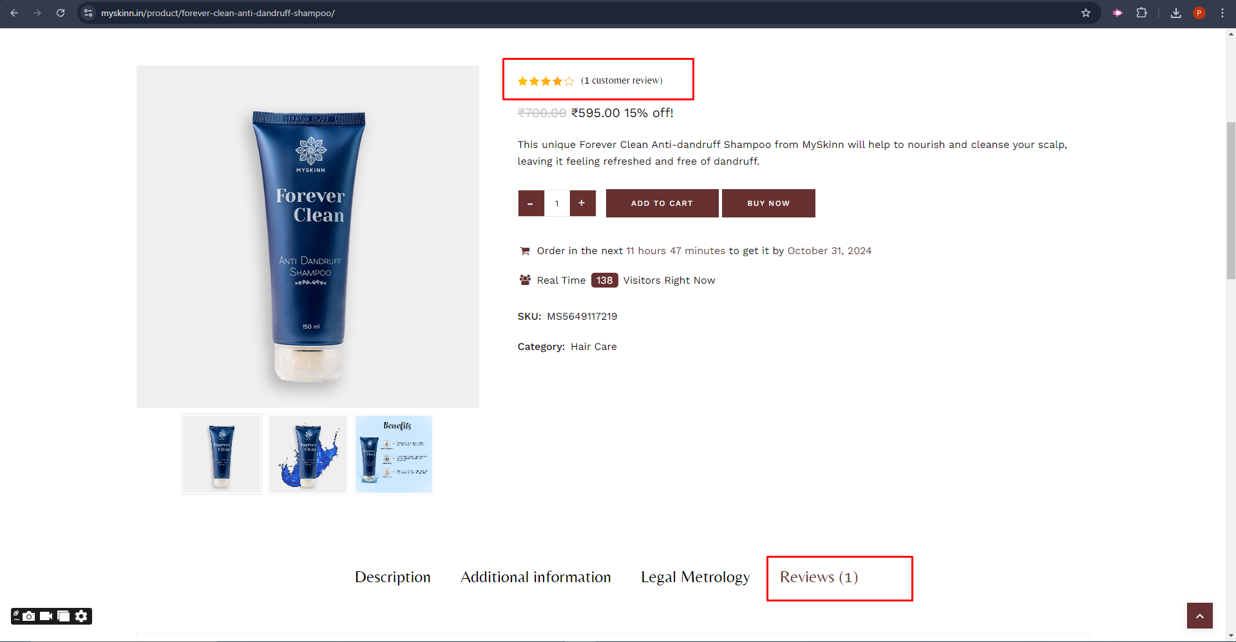Image resolution: width=1236 pixels, height=642 pixels.
Task: Click the October 31, 2024 delivery date
Action: coord(830,251)
